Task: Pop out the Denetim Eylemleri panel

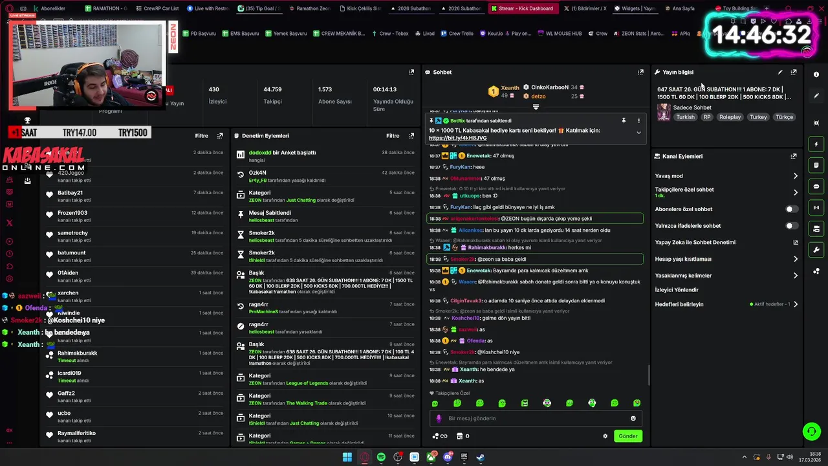Action: 411,136
